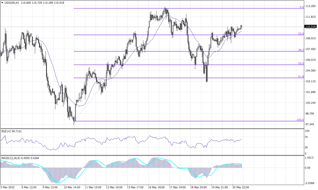Select the 5 May 2022 time axis label

(7, 187)
